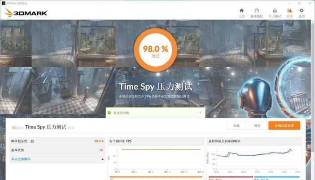Click the 每个循环的 FPS chart

[156, 160]
